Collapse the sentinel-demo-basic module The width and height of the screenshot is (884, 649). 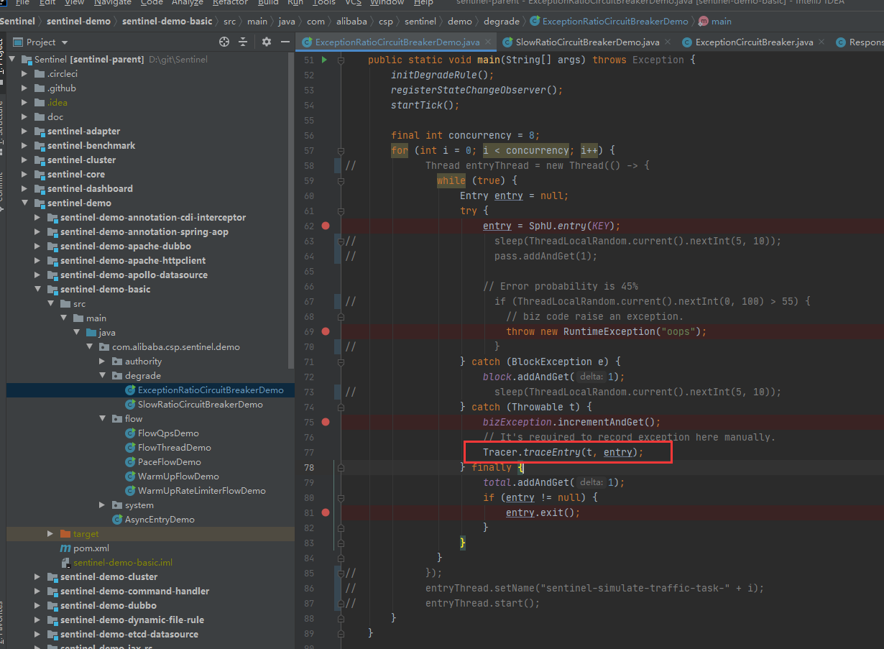click(x=38, y=289)
